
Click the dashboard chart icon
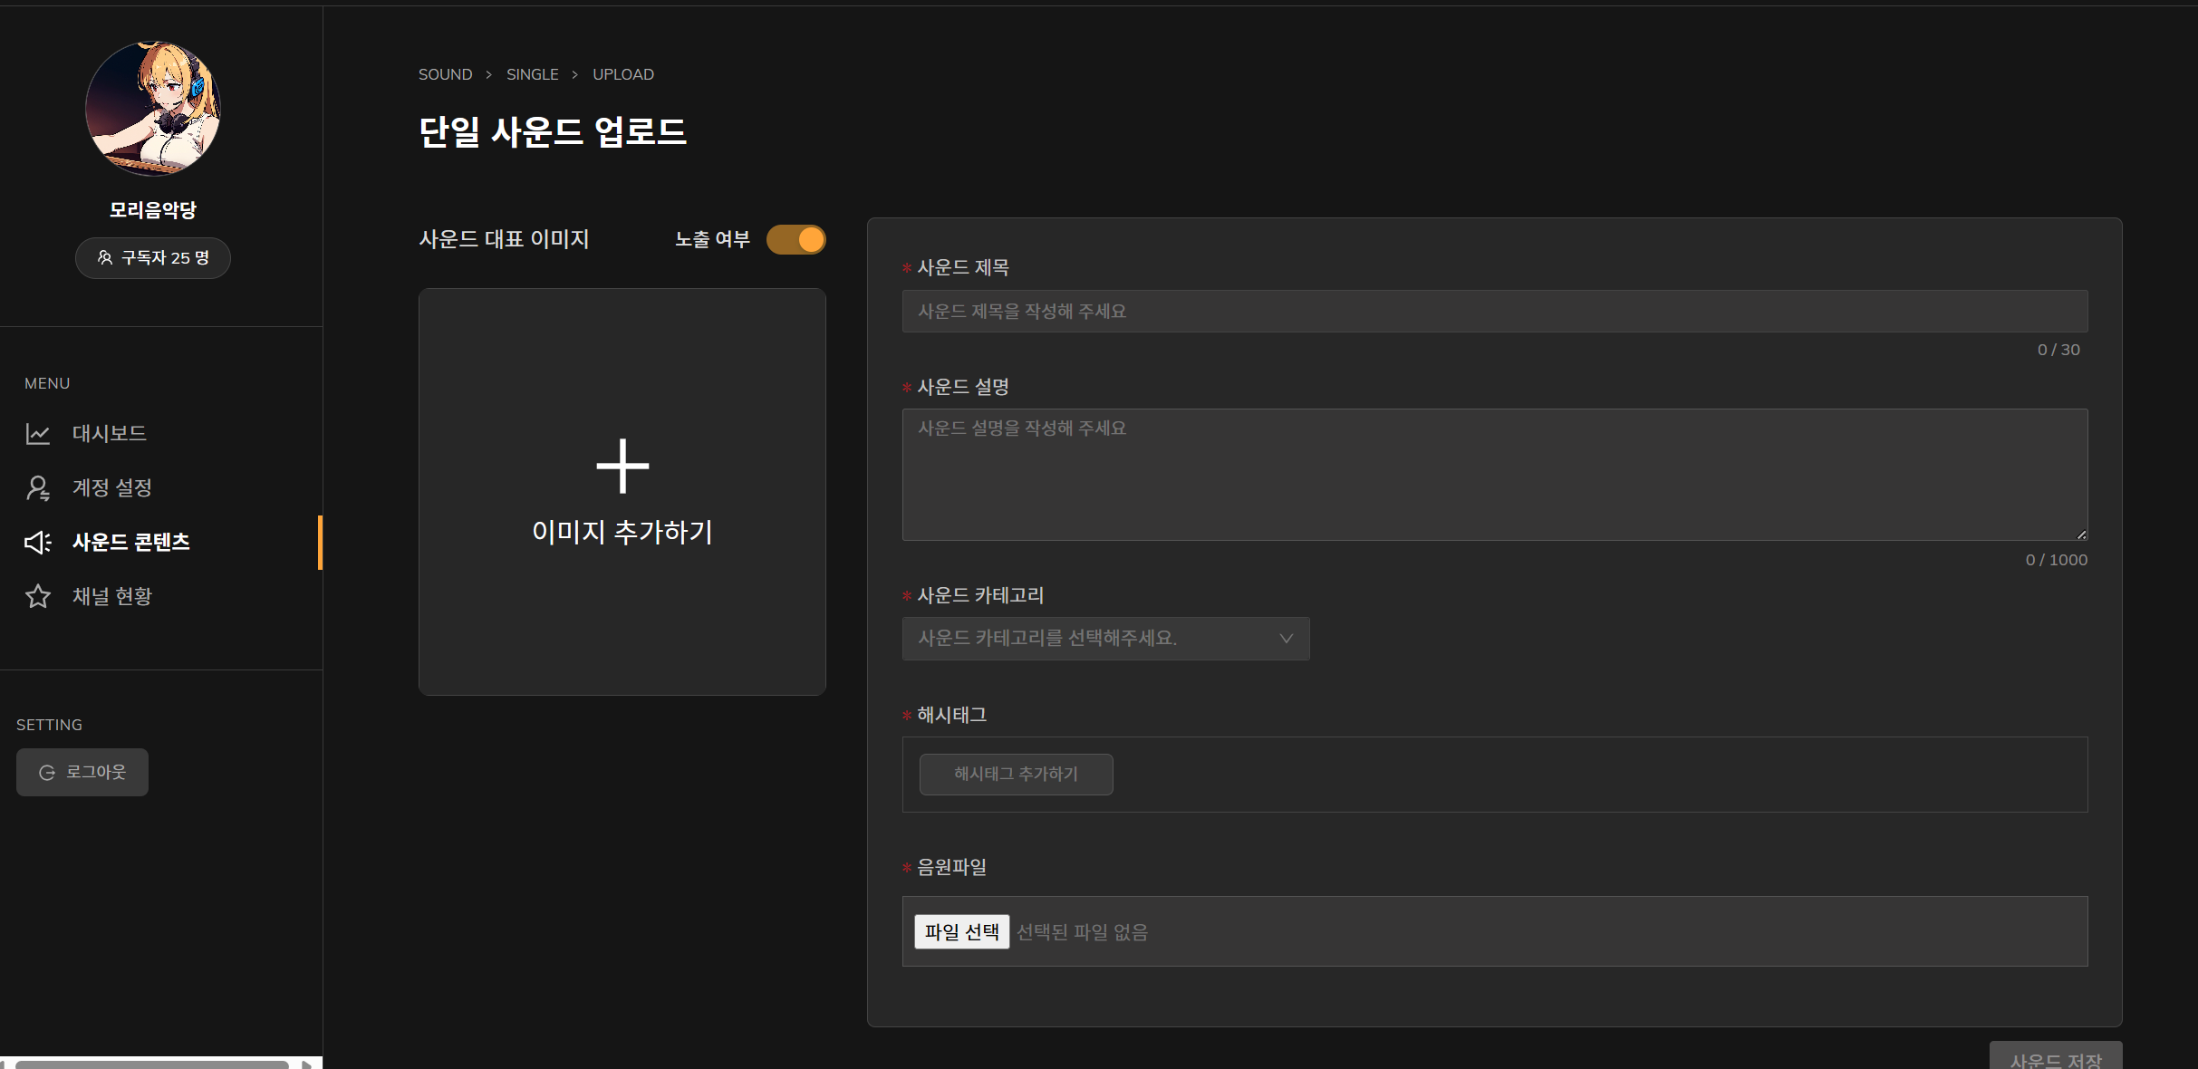37,434
